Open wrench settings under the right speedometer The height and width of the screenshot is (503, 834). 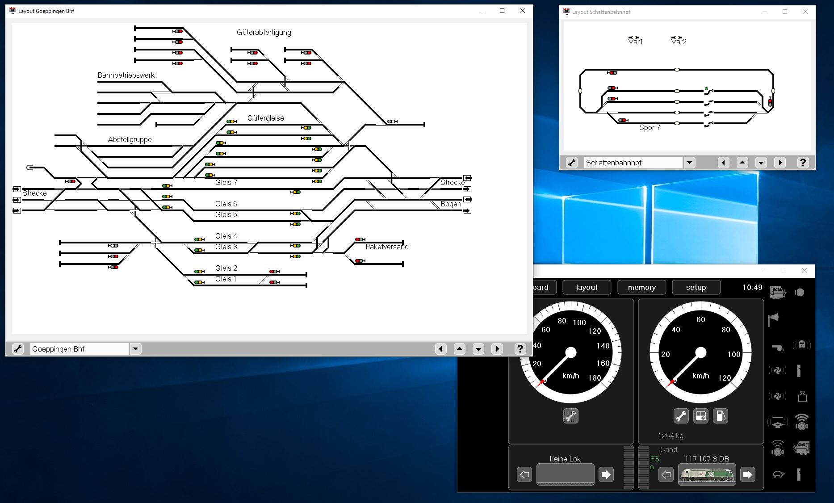coord(681,416)
